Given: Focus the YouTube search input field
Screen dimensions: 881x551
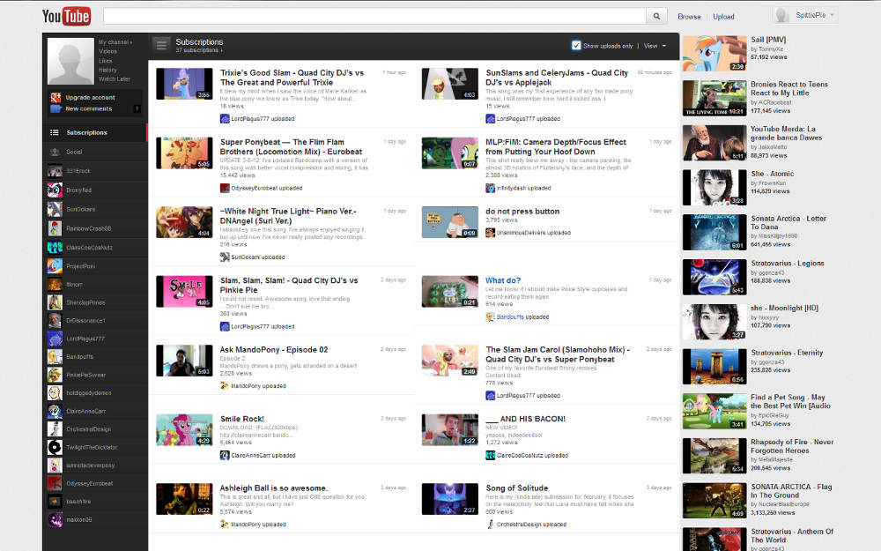Looking at the screenshot, I should click(x=374, y=16).
